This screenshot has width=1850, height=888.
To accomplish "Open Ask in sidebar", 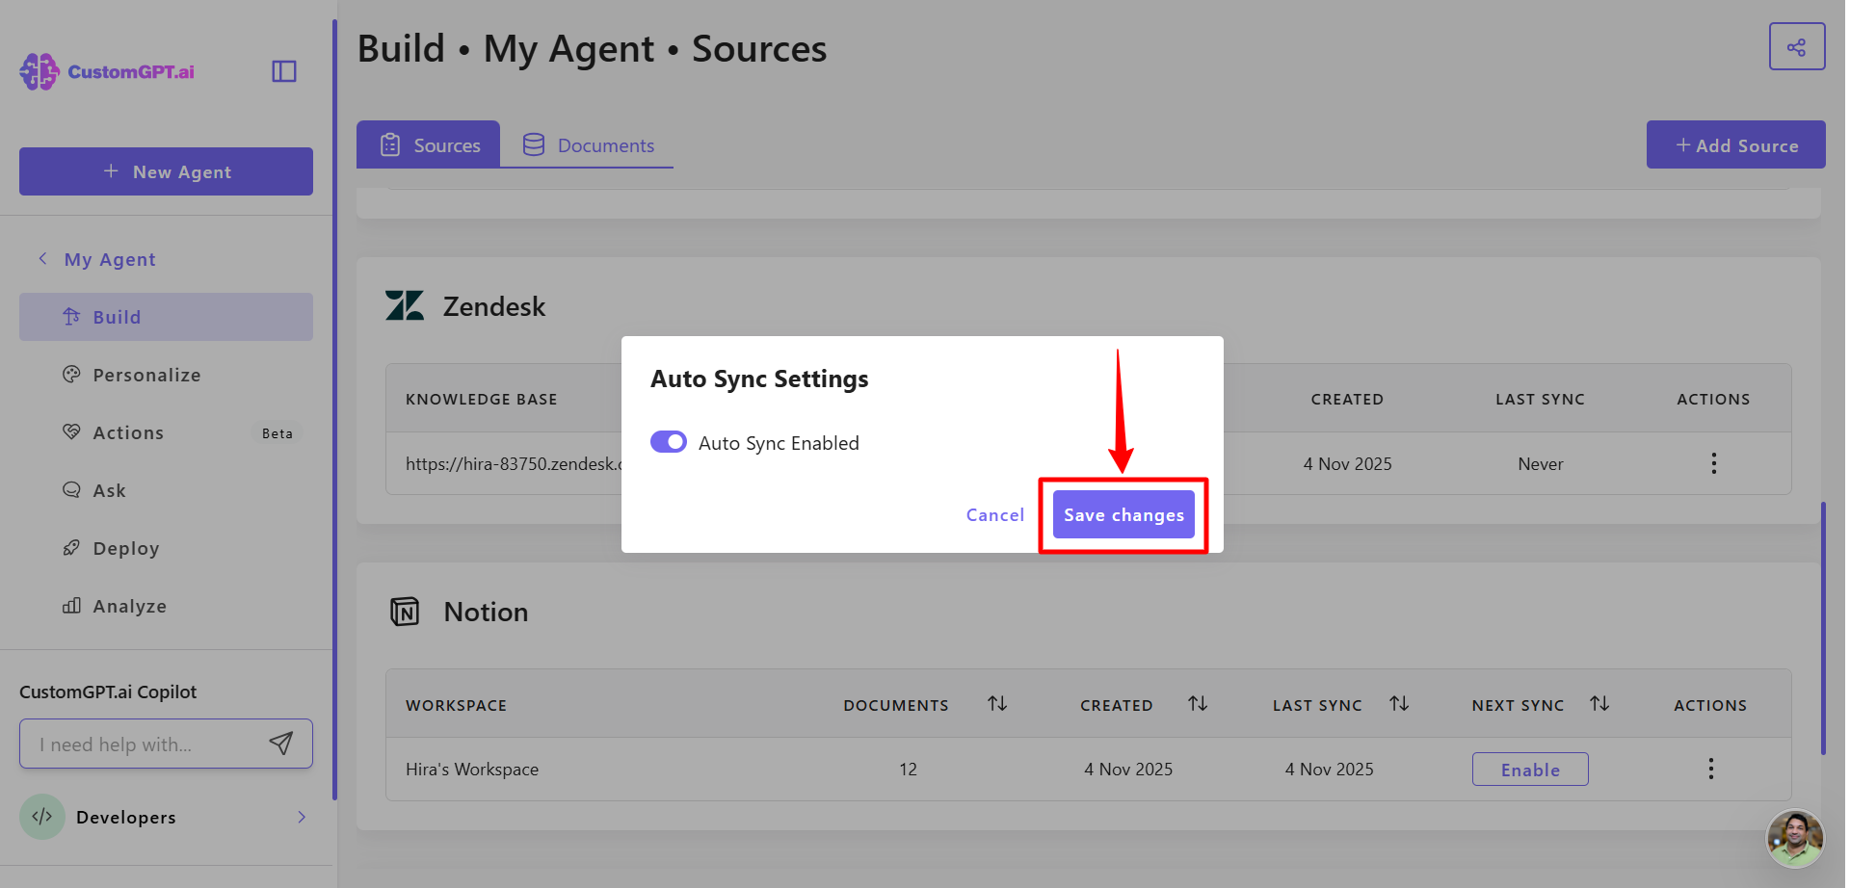I will pos(166,490).
